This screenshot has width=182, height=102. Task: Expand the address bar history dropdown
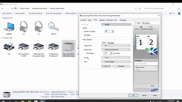(136, 8)
